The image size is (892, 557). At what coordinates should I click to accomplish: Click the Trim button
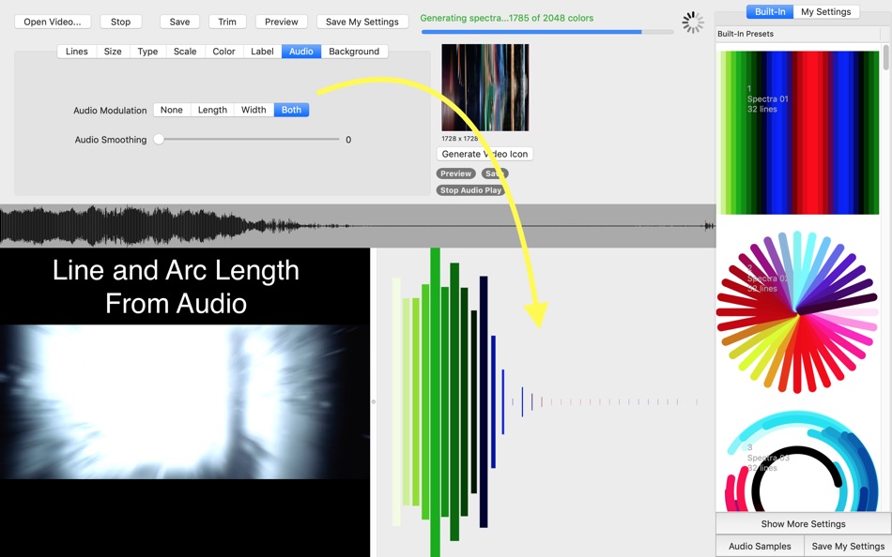[x=227, y=22]
